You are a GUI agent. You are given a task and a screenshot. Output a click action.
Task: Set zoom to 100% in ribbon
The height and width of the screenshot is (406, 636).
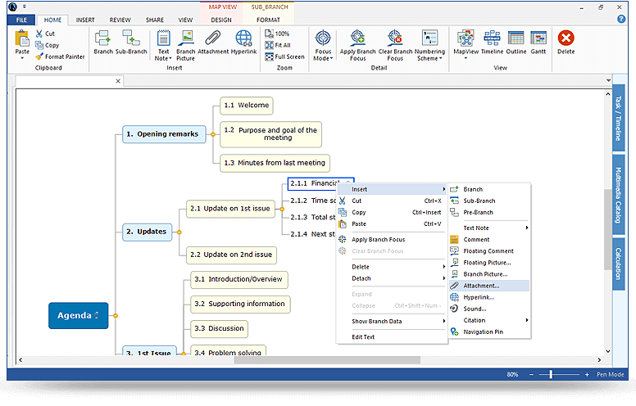point(277,34)
